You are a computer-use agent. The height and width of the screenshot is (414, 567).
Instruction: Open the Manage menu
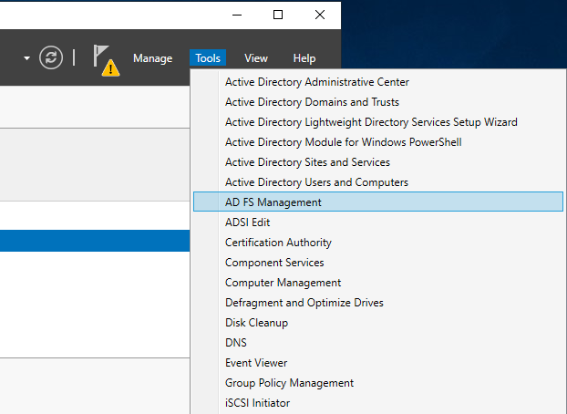tap(152, 58)
